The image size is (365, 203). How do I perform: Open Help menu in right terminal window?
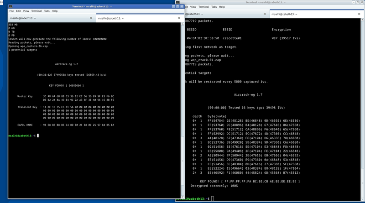(222, 7)
